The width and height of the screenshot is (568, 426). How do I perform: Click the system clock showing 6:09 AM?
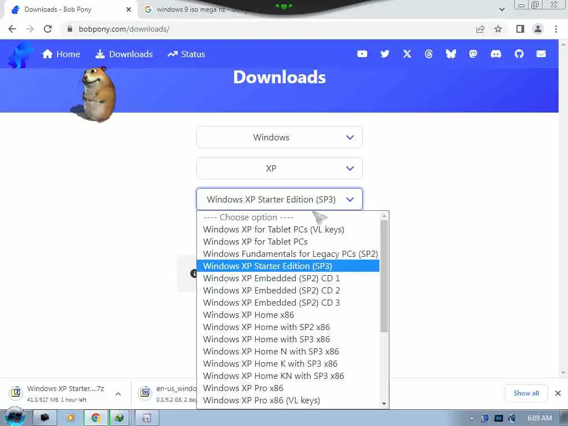click(x=540, y=418)
